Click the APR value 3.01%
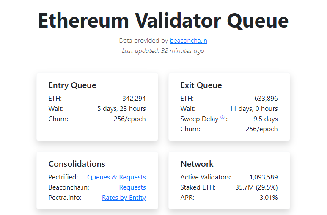Viewport: 327px width, 215px height. pyautogui.click(x=269, y=198)
